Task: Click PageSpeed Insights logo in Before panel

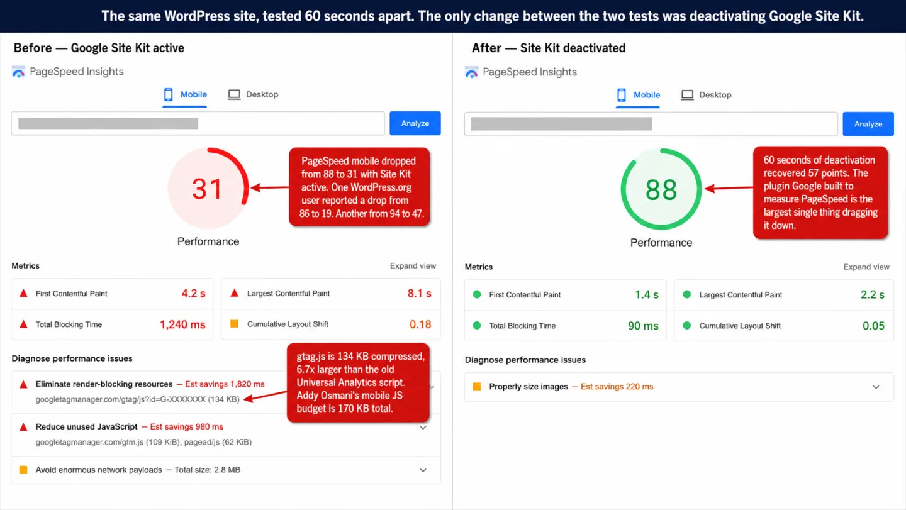Action: (18, 72)
